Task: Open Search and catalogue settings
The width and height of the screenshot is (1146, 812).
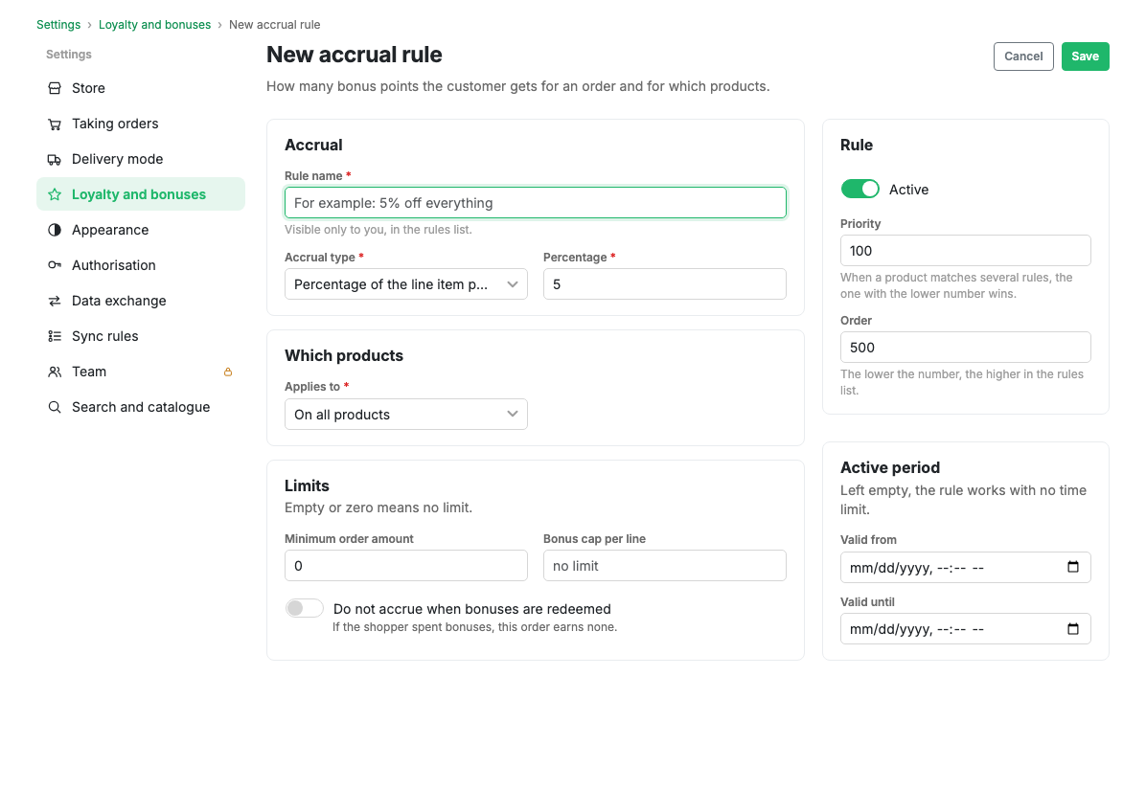Action: click(140, 407)
